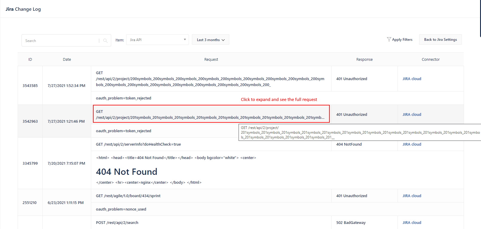Click oauth_problem=token_rejected under log 3542963
This screenshot has width=481, height=229.
pyautogui.click(x=123, y=131)
